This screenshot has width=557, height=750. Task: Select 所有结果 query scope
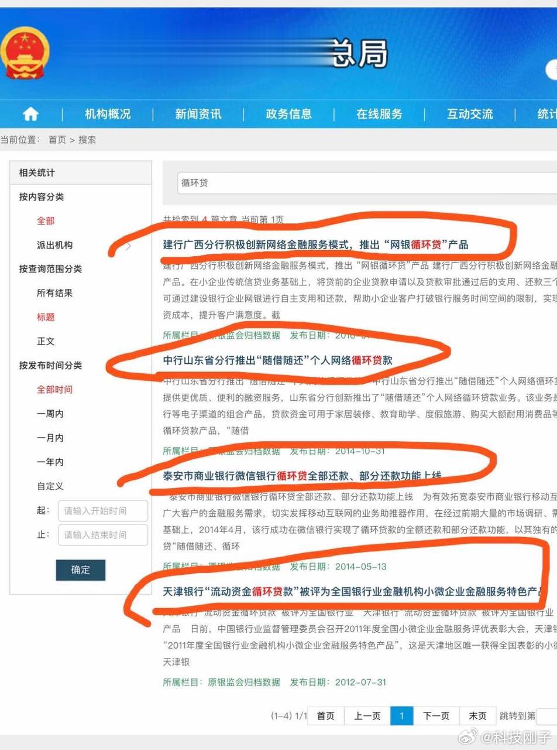(x=55, y=293)
